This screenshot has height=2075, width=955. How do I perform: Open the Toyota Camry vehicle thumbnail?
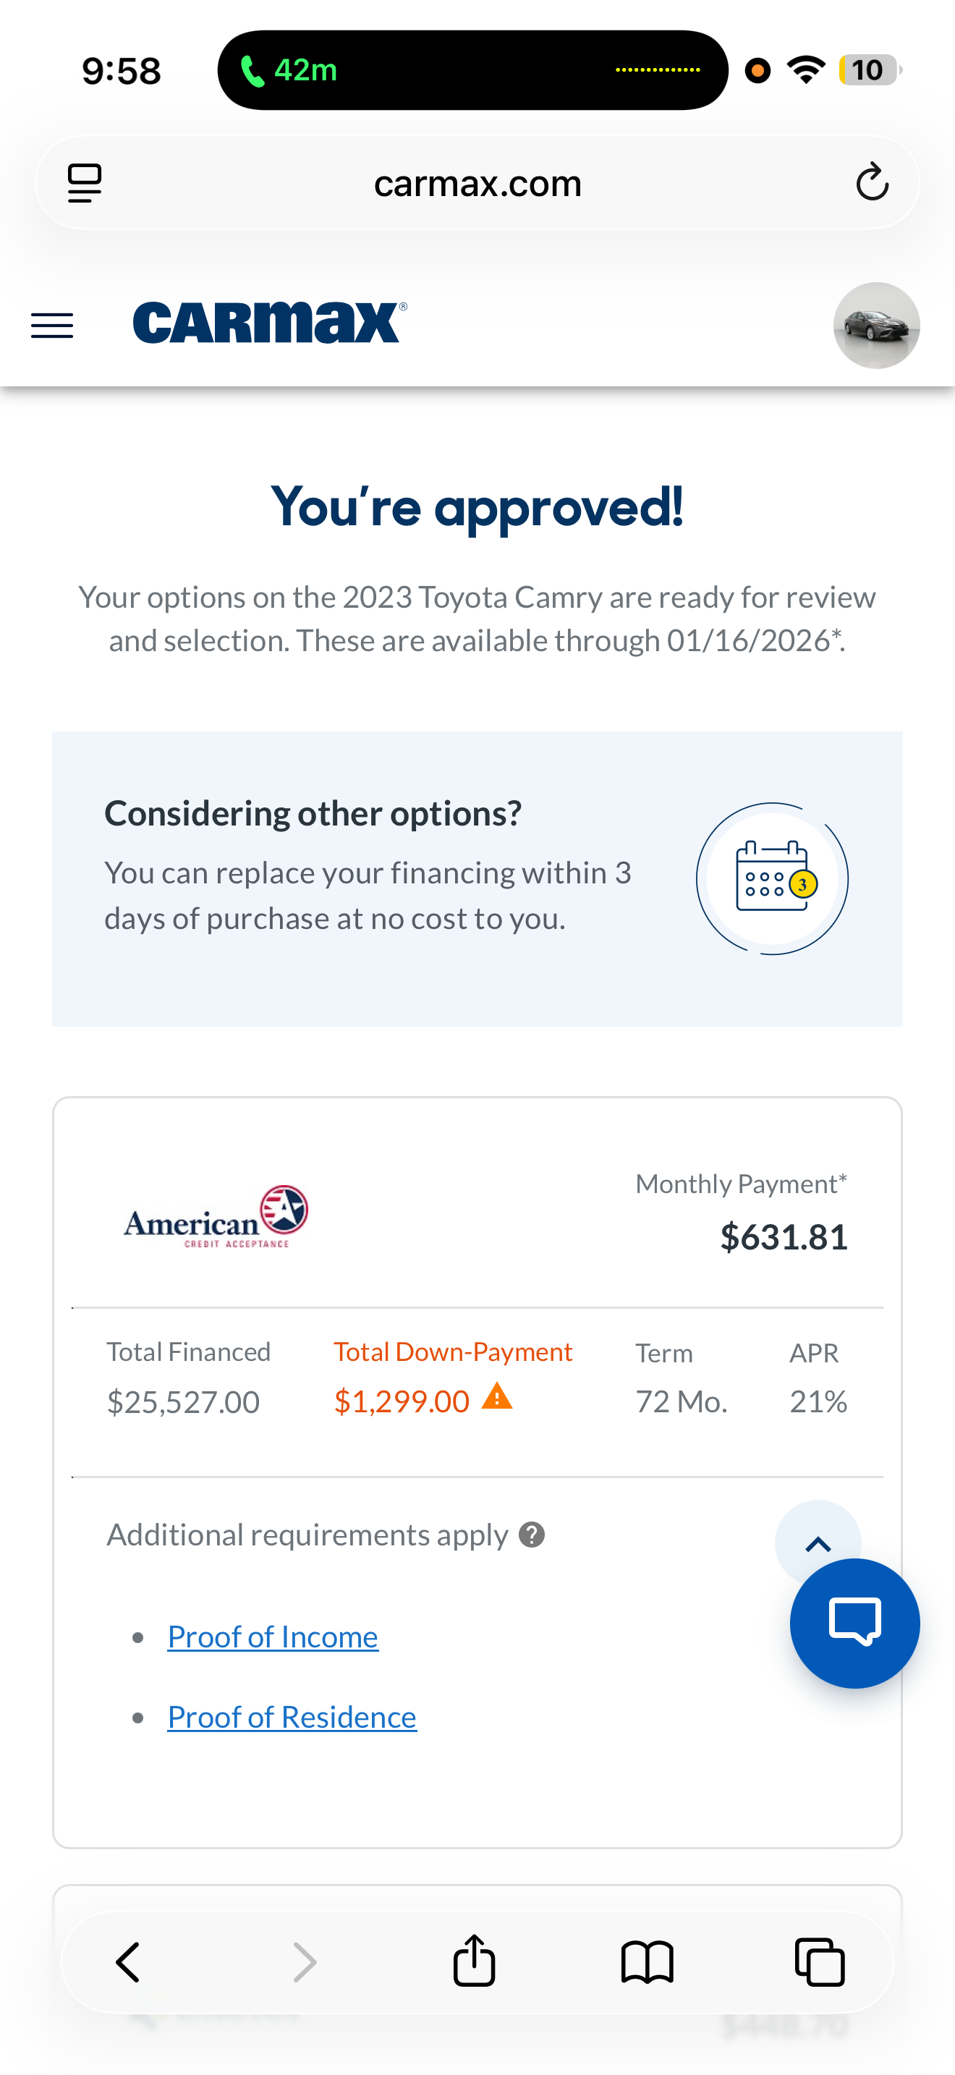(876, 326)
